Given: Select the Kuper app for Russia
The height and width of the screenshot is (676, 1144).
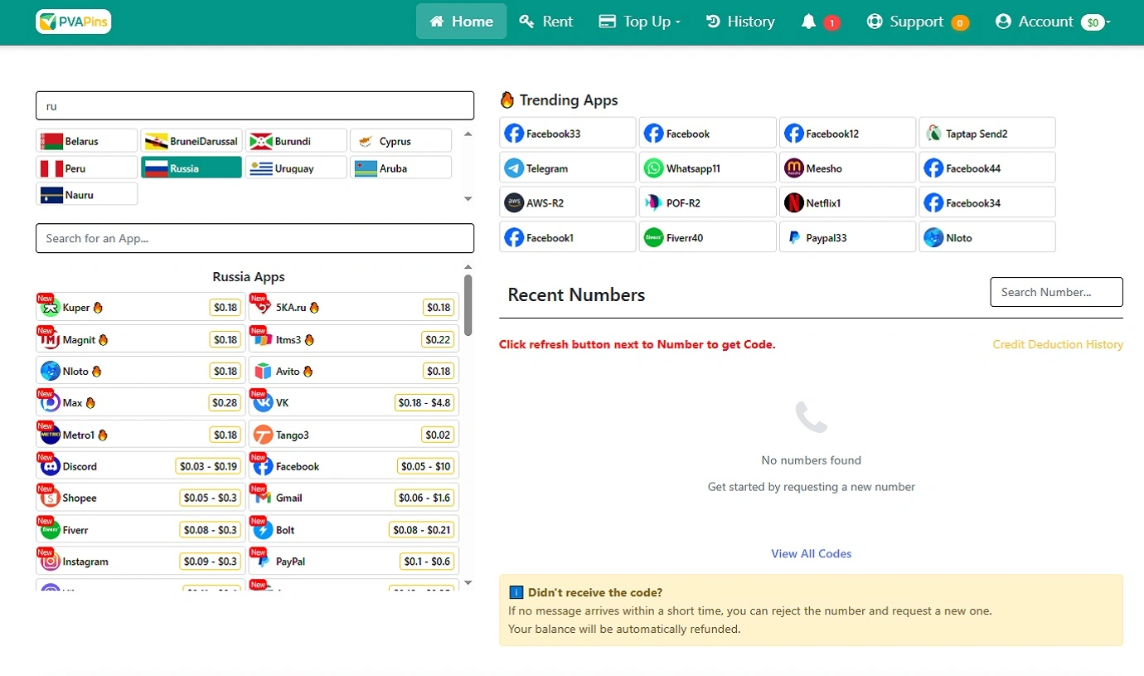Looking at the screenshot, I should pyautogui.click(x=141, y=307).
